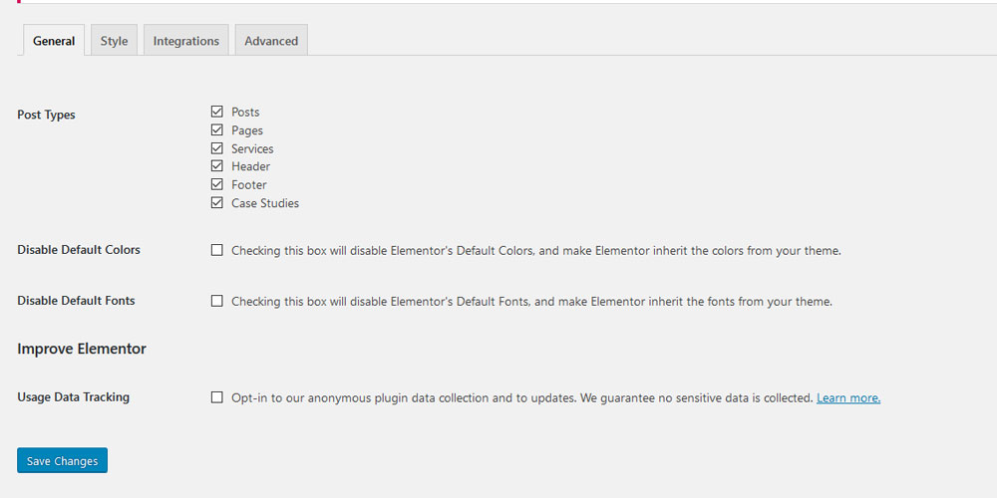Deselect the Case Studies checkbox
This screenshot has height=498, width=997.
(217, 203)
